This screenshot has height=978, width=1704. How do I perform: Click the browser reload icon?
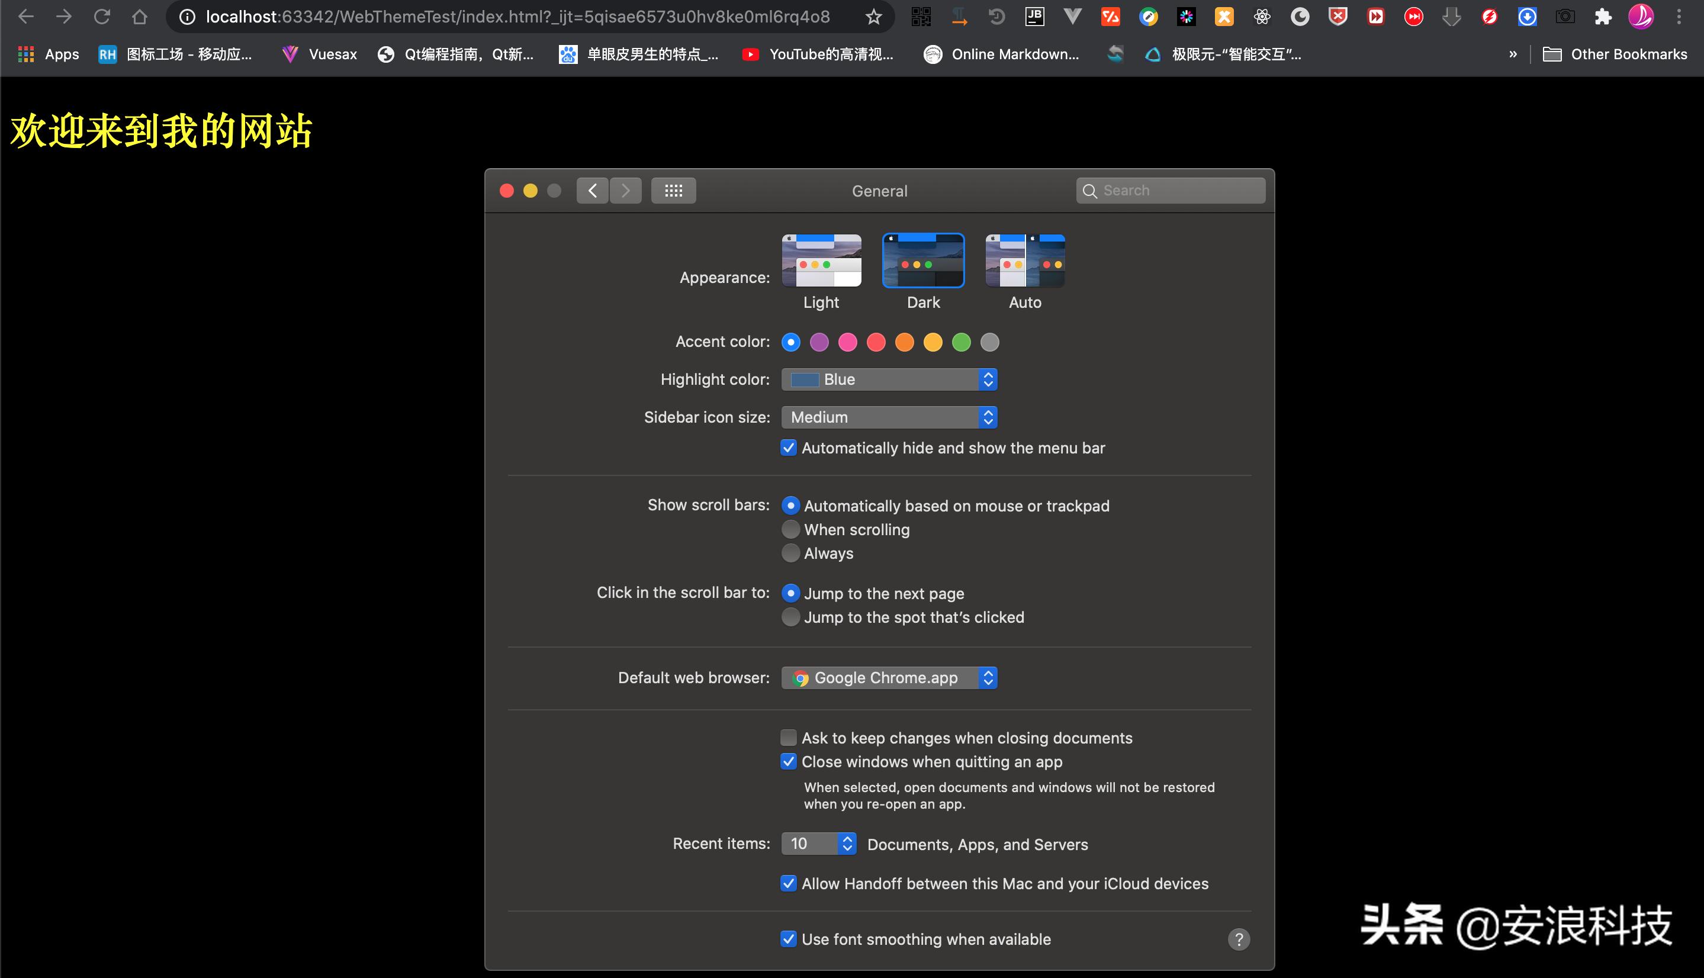click(x=101, y=17)
